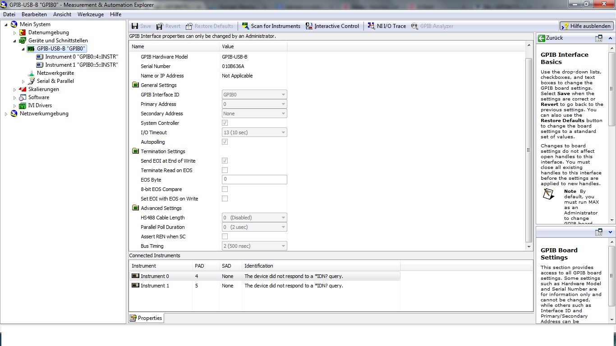The height and width of the screenshot is (346, 616).
Task: Open the Secondary Address dropdown
Action: click(254, 114)
